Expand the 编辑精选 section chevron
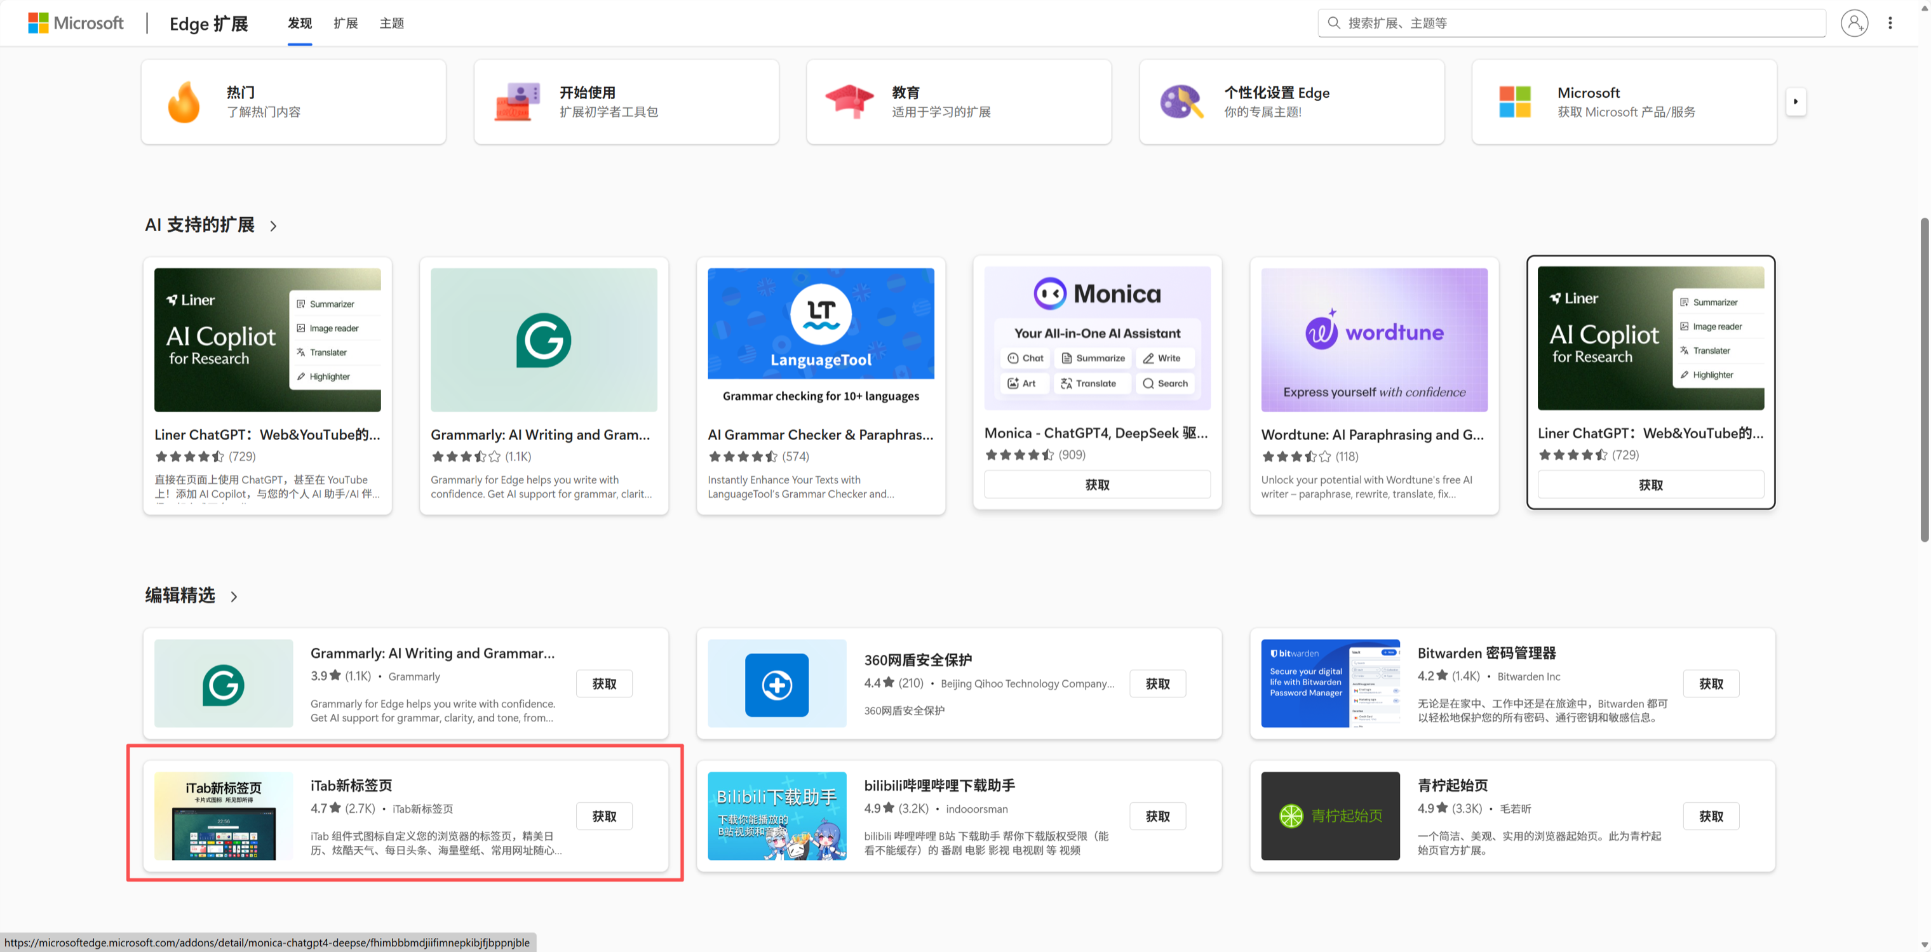The width and height of the screenshot is (1931, 952). (234, 597)
